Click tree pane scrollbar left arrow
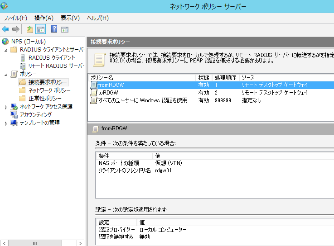Viewport: 334px width, 246px height. tap(5, 243)
